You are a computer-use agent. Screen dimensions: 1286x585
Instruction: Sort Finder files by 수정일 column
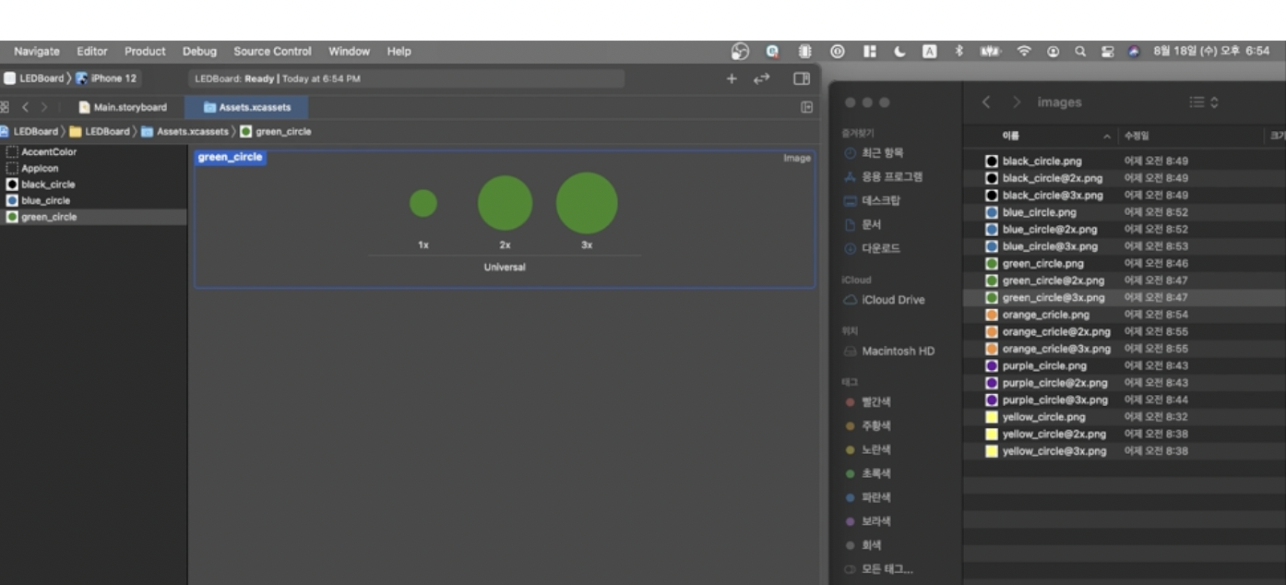pos(1137,137)
